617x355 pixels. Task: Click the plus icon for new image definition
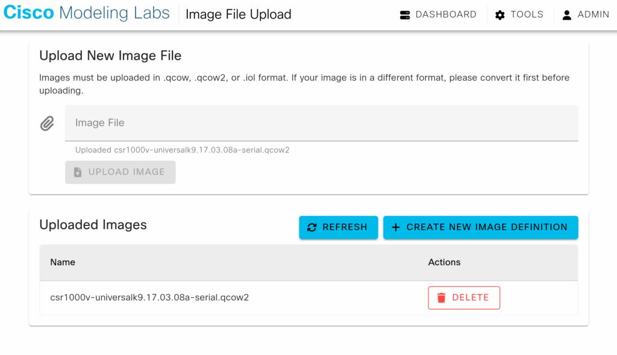click(x=396, y=228)
